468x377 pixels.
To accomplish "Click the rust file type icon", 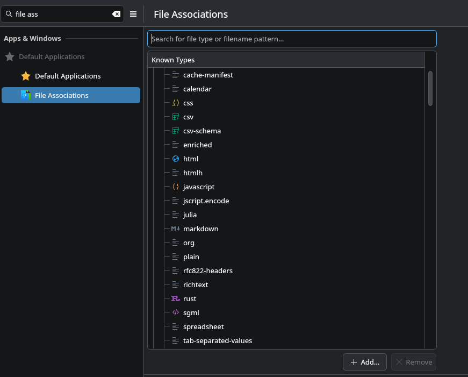I will click(175, 298).
